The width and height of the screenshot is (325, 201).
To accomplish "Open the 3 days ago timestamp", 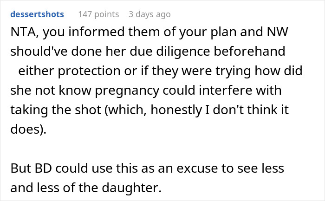I will click(x=149, y=14).
